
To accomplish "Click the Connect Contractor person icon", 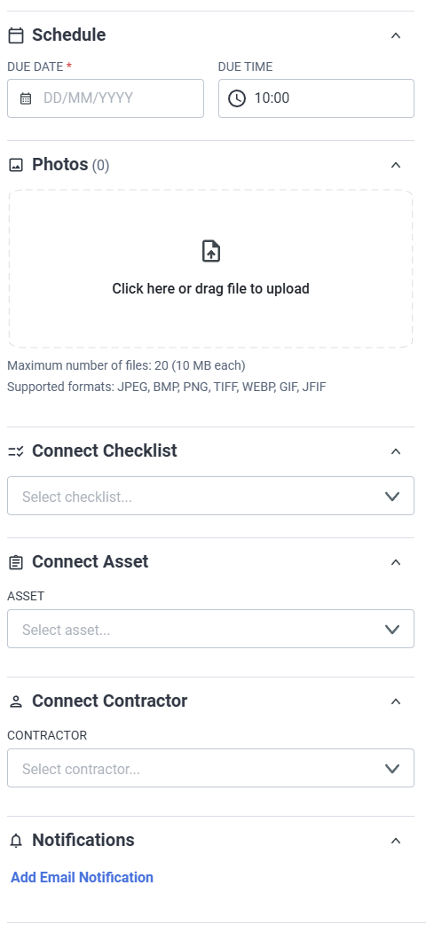I will (x=16, y=702).
